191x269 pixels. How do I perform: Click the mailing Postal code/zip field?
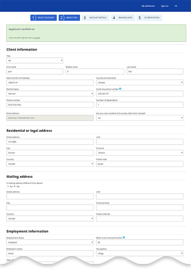click(140, 218)
